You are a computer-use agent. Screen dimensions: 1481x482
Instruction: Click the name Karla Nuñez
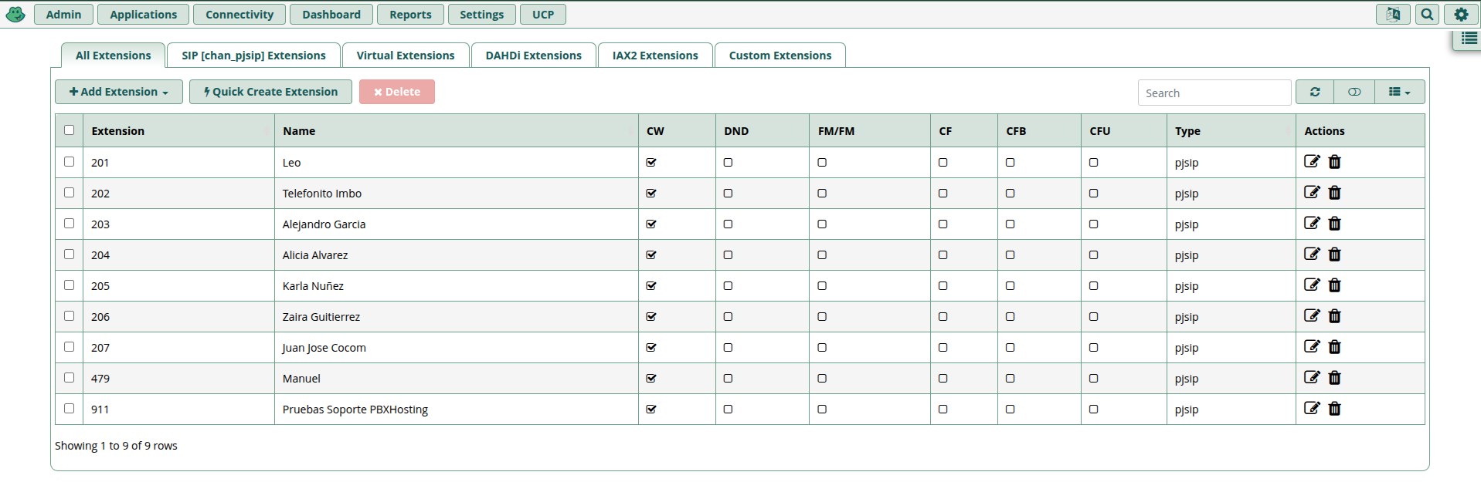(x=313, y=286)
